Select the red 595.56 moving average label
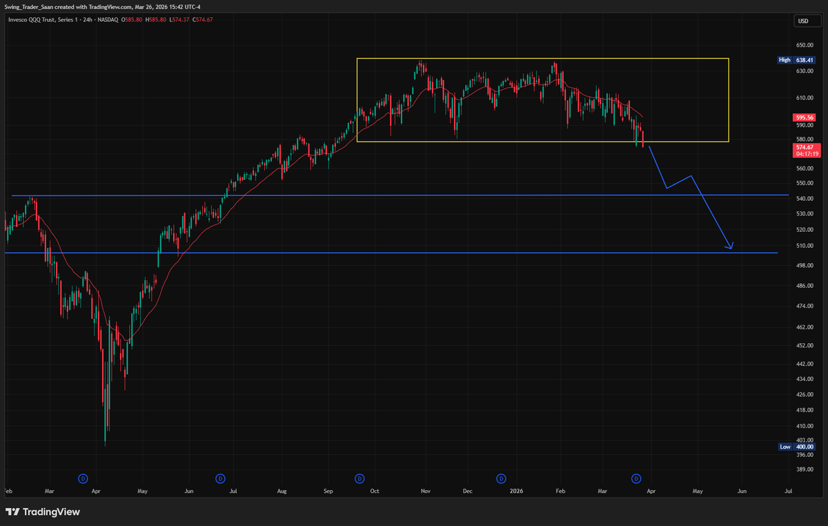 pyautogui.click(x=805, y=118)
